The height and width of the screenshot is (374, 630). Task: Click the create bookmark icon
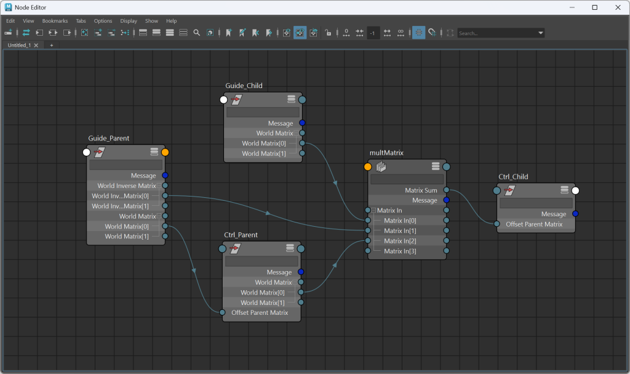coord(228,33)
